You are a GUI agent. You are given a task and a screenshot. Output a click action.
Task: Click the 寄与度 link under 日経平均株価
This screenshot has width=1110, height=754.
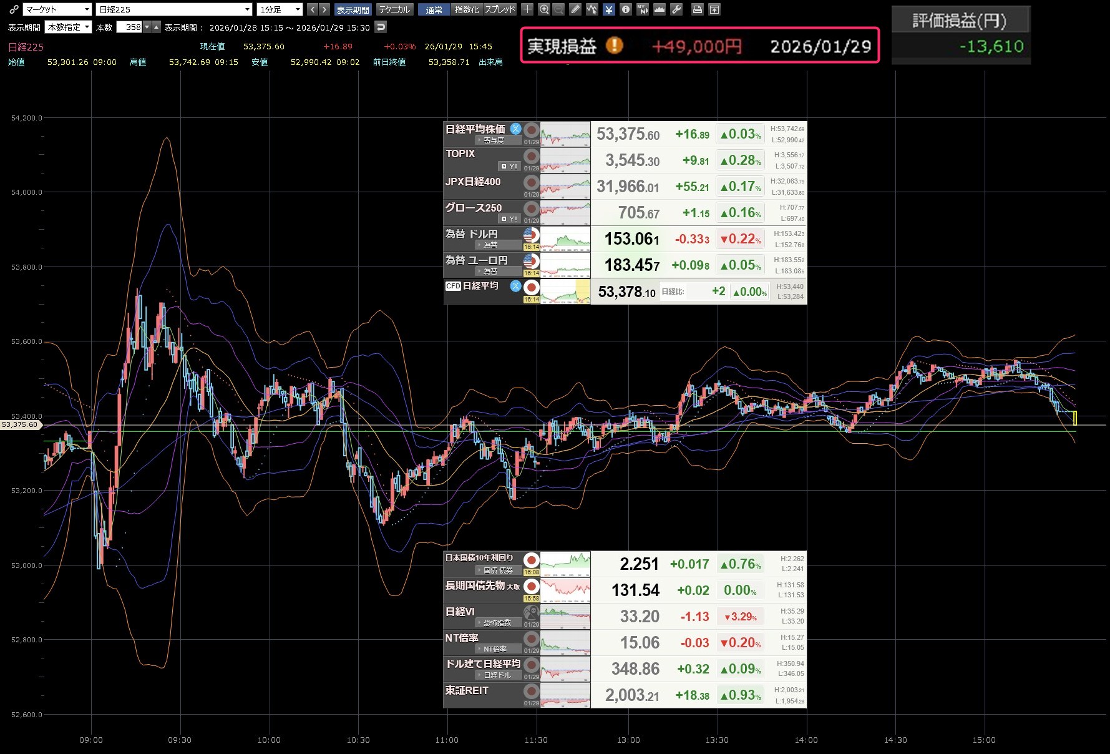click(x=494, y=140)
